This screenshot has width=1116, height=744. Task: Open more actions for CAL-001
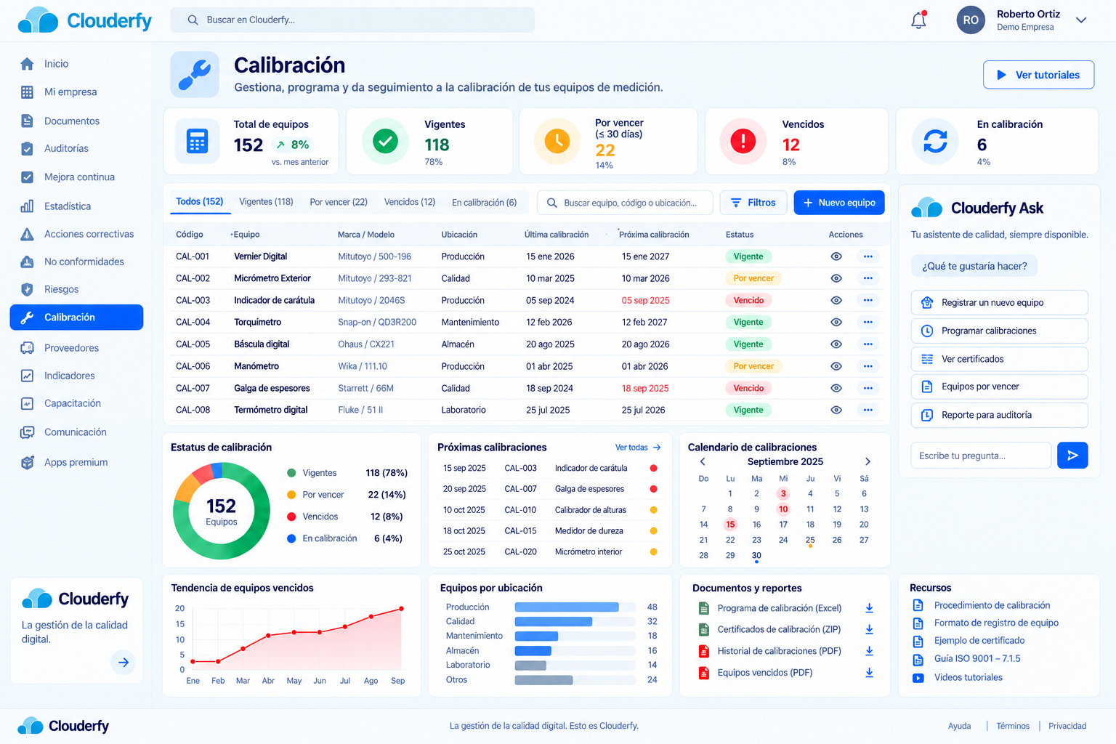[868, 256]
